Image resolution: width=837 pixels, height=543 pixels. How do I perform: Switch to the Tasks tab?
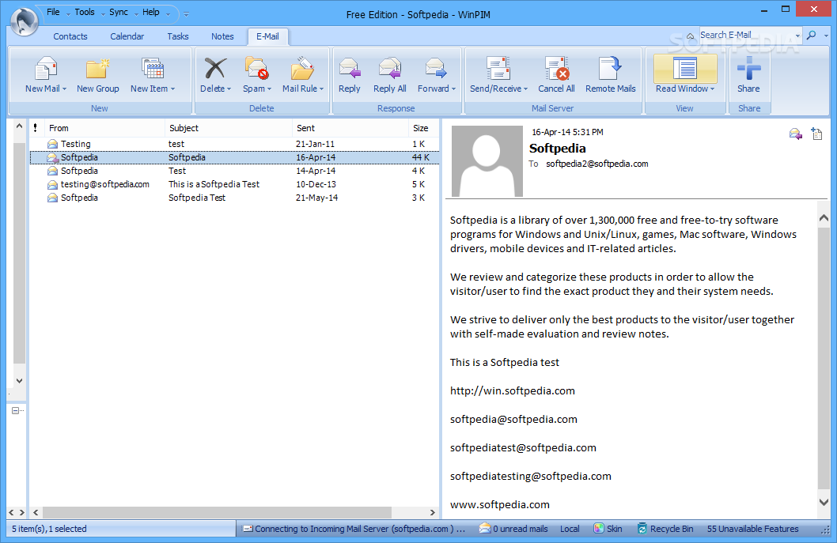point(178,36)
